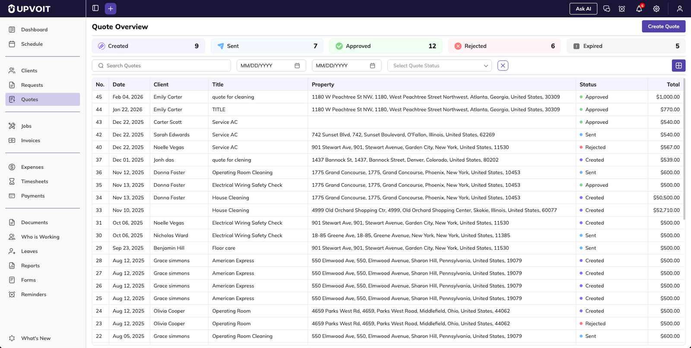Open Timesheets from the sidebar
Viewport: 691px width, 348px height.
35,182
